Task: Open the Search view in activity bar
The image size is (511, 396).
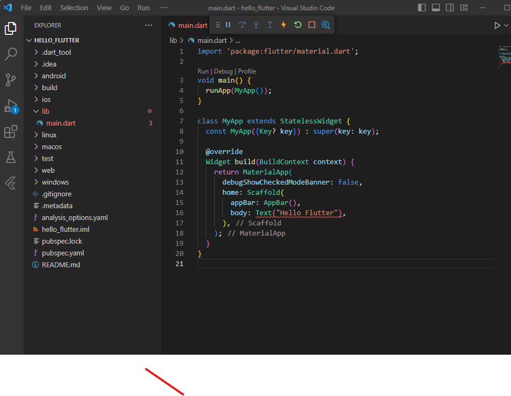Action: [11, 54]
